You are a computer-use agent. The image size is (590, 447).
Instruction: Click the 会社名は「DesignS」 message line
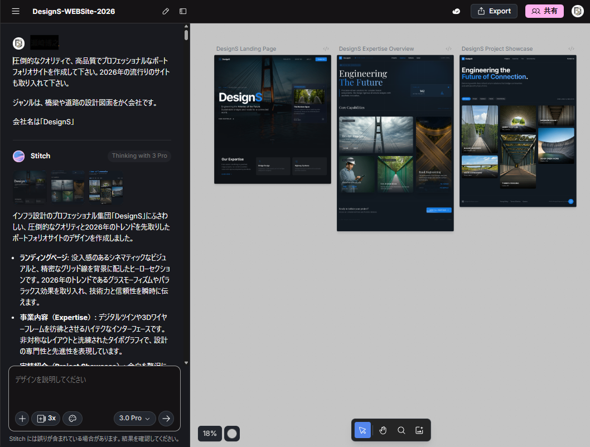pos(43,122)
